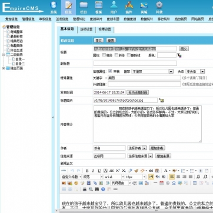Click the 增加作者 button
The image size is (213, 213).
tap(157, 148)
